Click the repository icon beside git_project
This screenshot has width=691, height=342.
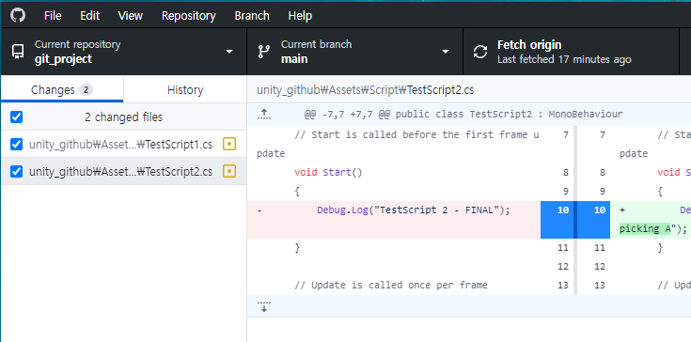[x=18, y=52]
